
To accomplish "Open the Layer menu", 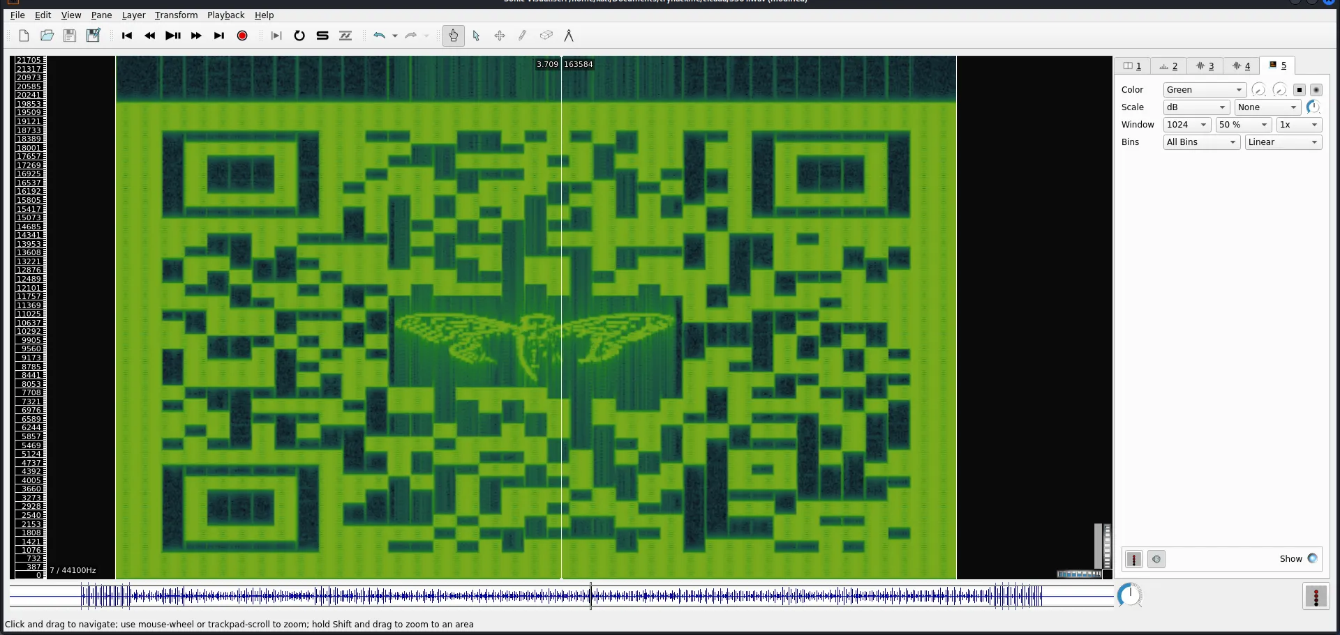I will 133,15.
